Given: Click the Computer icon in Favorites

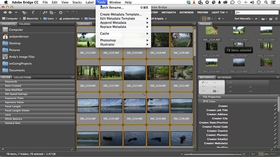Looking at the screenshot, I should coord(5,30).
